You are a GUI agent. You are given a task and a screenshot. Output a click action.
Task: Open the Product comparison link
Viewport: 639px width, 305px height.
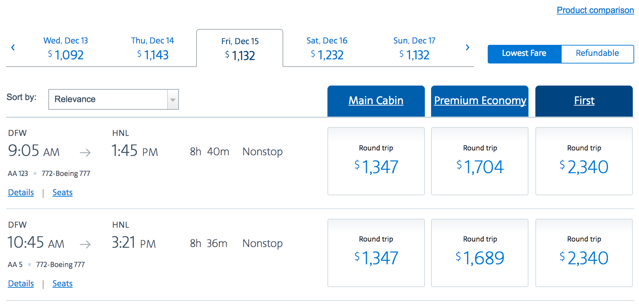point(595,10)
